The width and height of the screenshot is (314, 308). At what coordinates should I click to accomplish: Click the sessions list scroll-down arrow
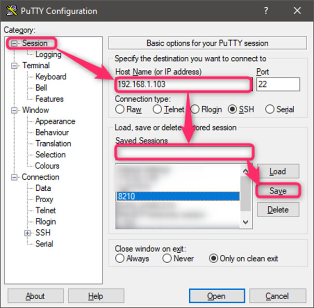pos(246,222)
